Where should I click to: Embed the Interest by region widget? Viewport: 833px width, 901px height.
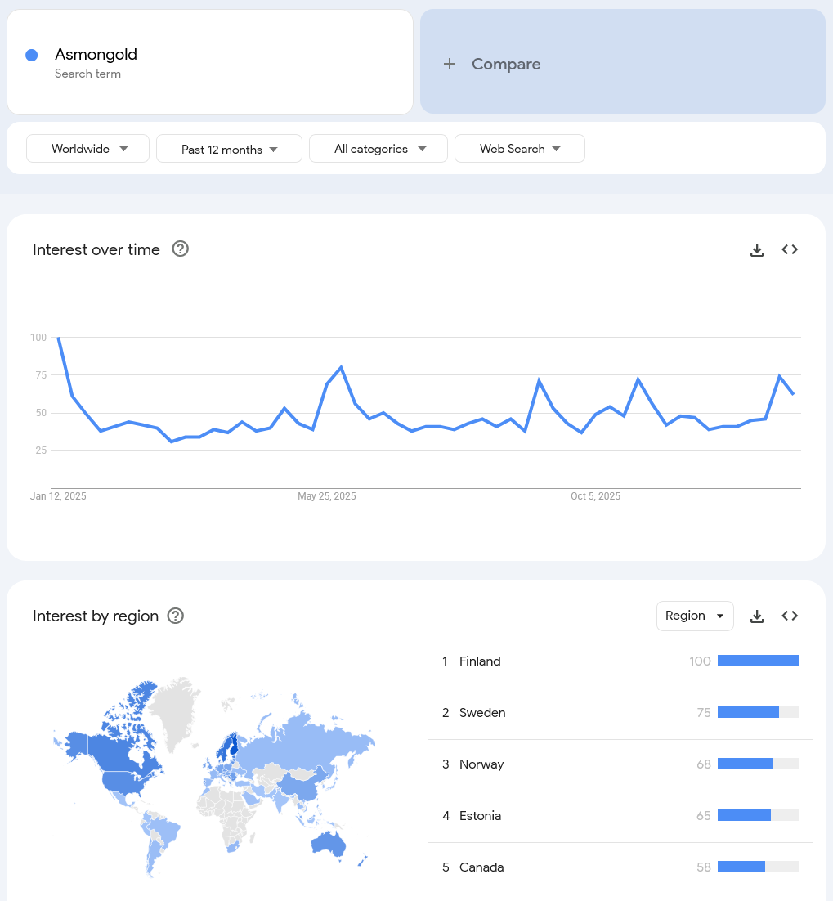click(x=790, y=616)
